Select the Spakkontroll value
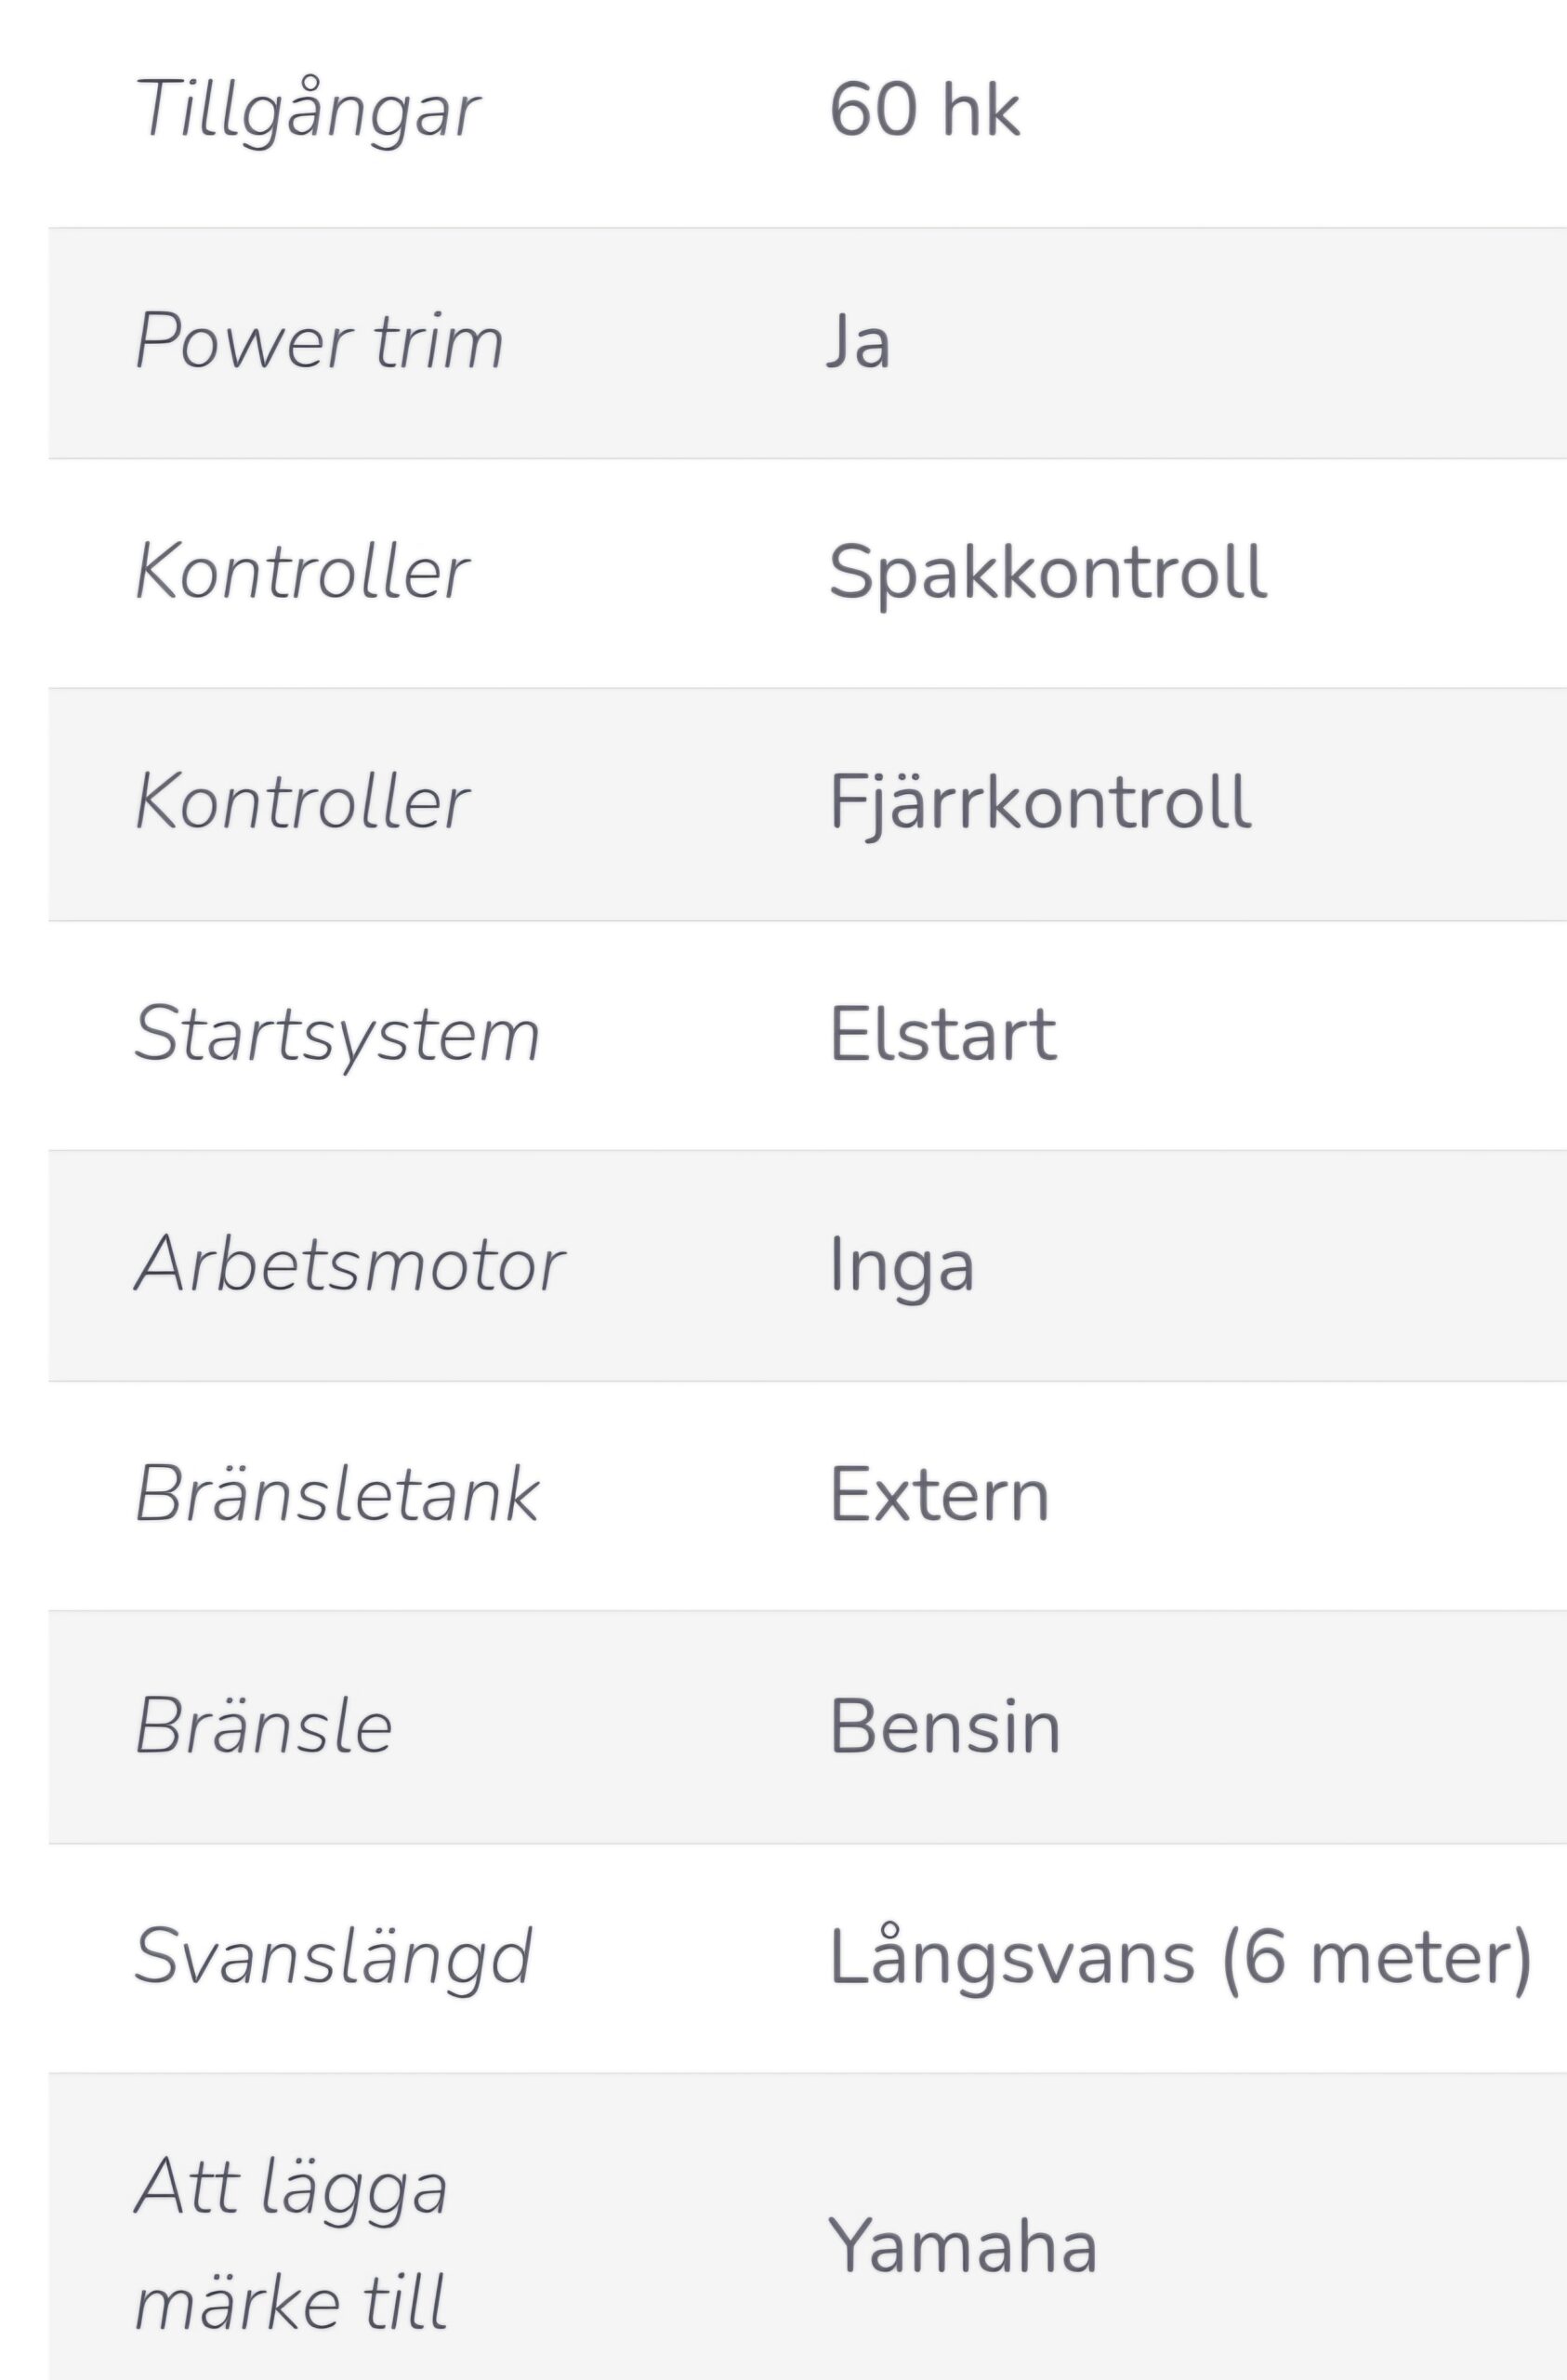This screenshot has width=1567, height=2380. [1048, 574]
